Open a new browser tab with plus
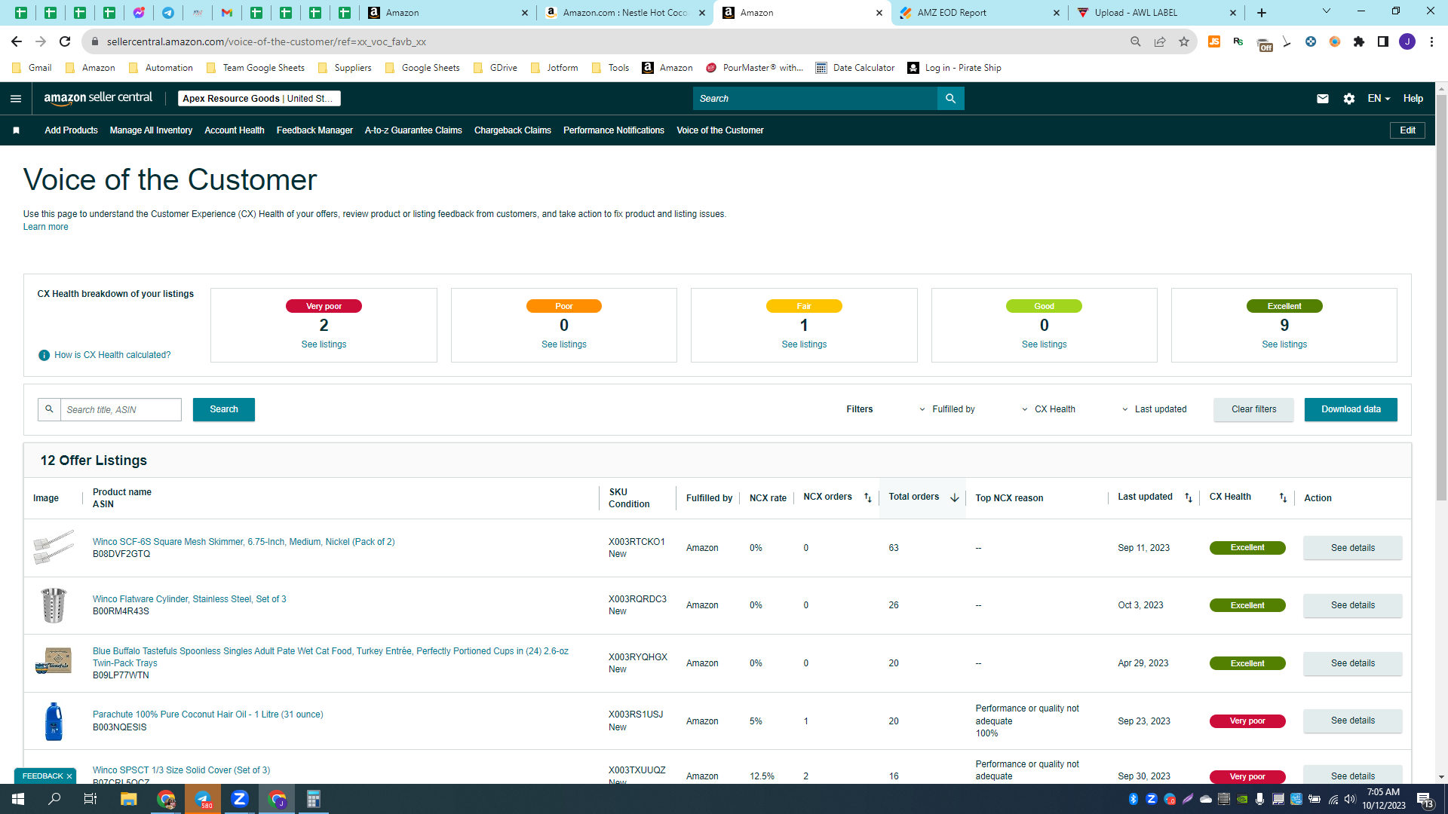Image resolution: width=1448 pixels, height=814 pixels. [1262, 13]
